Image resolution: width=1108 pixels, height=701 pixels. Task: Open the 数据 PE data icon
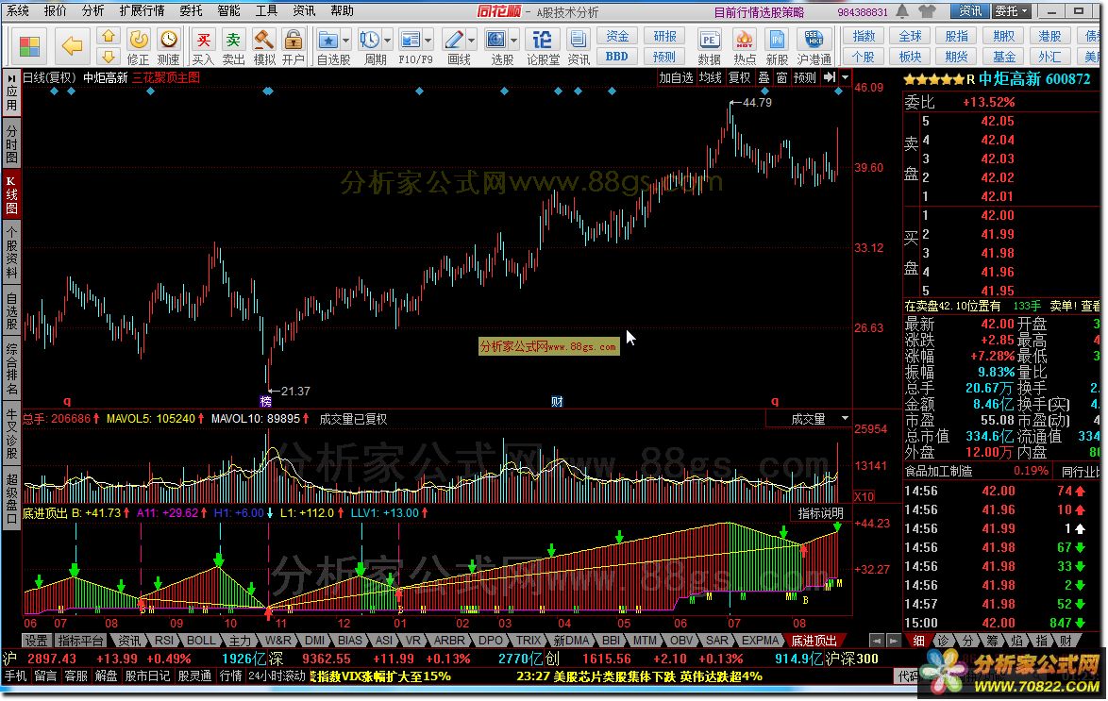click(x=709, y=46)
